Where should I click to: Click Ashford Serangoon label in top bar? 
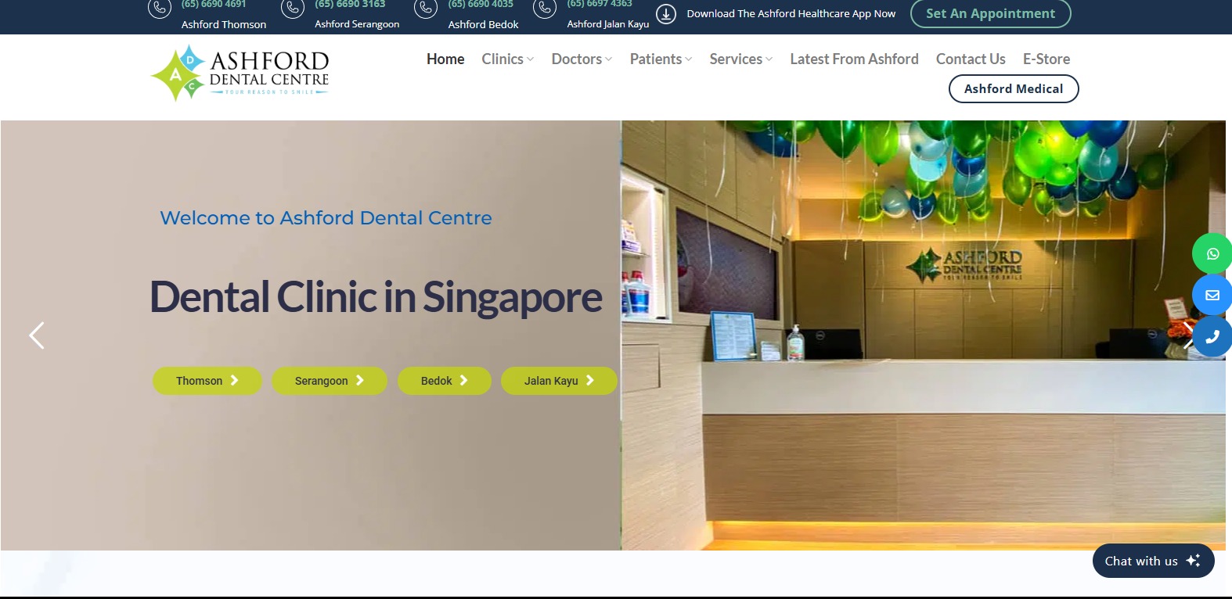pos(357,24)
